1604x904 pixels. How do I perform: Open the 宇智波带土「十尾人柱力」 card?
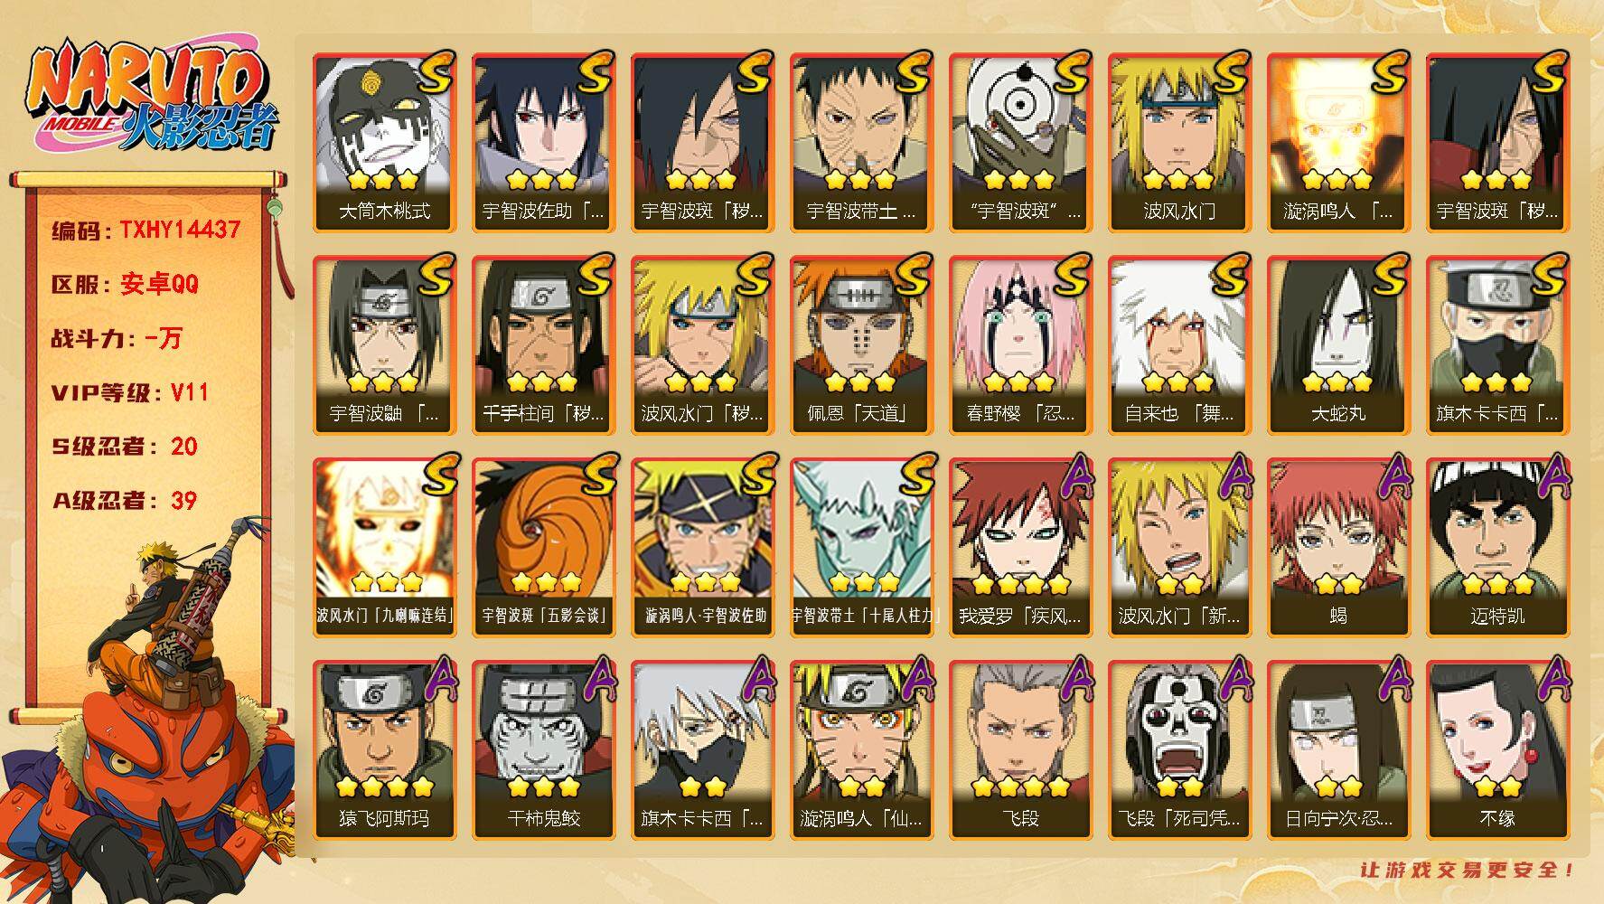(861, 548)
